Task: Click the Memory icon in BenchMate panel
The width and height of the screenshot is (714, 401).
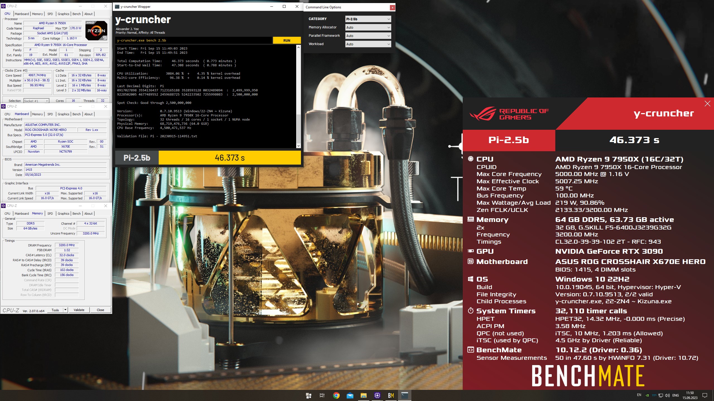Action: click(471, 219)
